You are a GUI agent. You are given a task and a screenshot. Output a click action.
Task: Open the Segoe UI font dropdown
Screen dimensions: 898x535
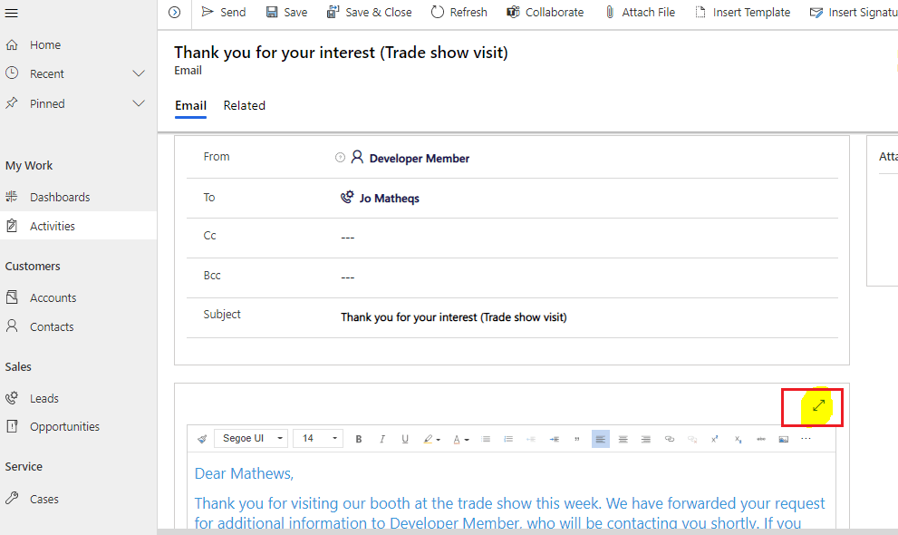click(252, 439)
